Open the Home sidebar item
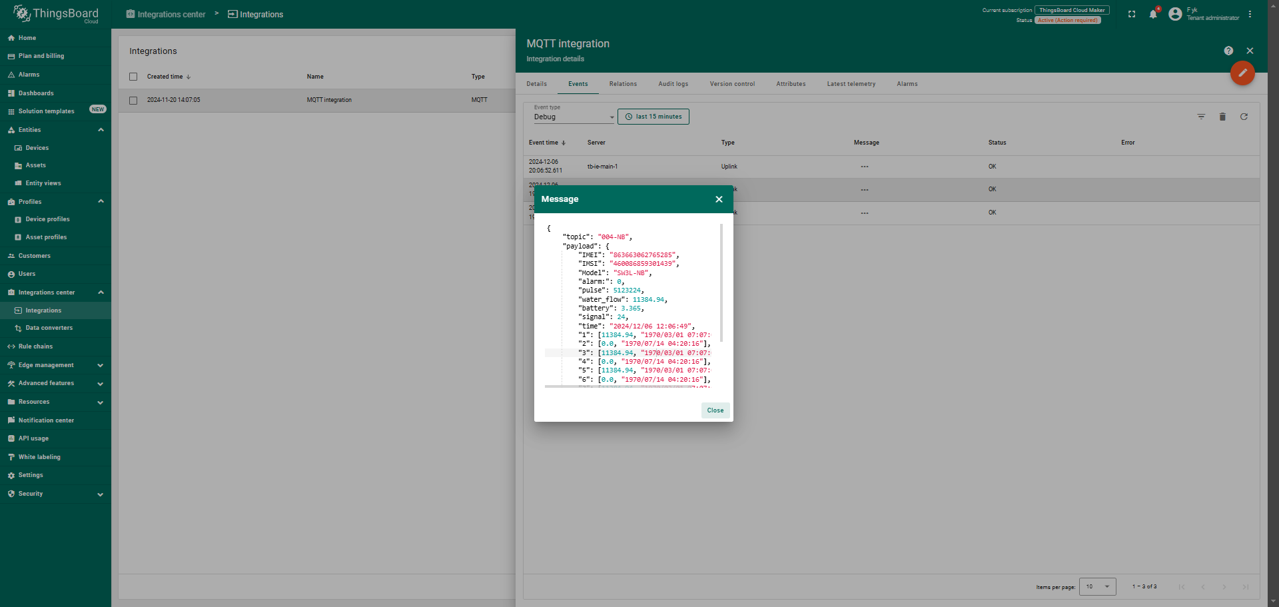 (55, 38)
